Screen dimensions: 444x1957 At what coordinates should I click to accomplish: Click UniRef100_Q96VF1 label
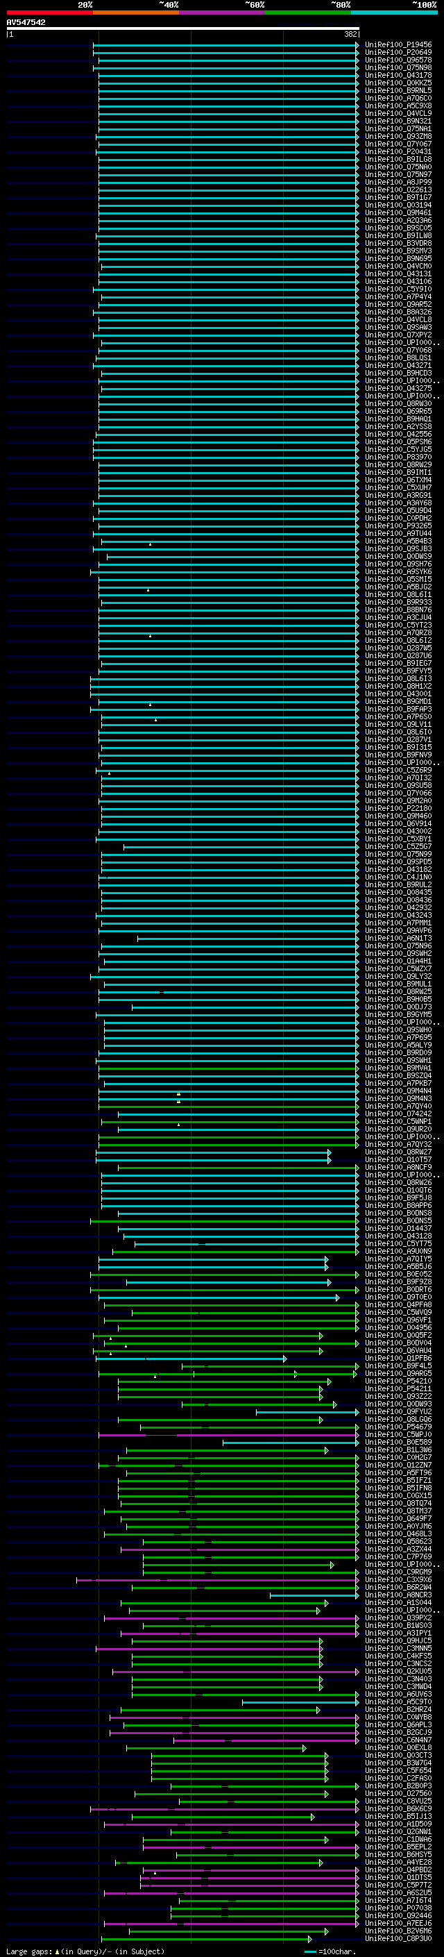[x=398, y=1320]
